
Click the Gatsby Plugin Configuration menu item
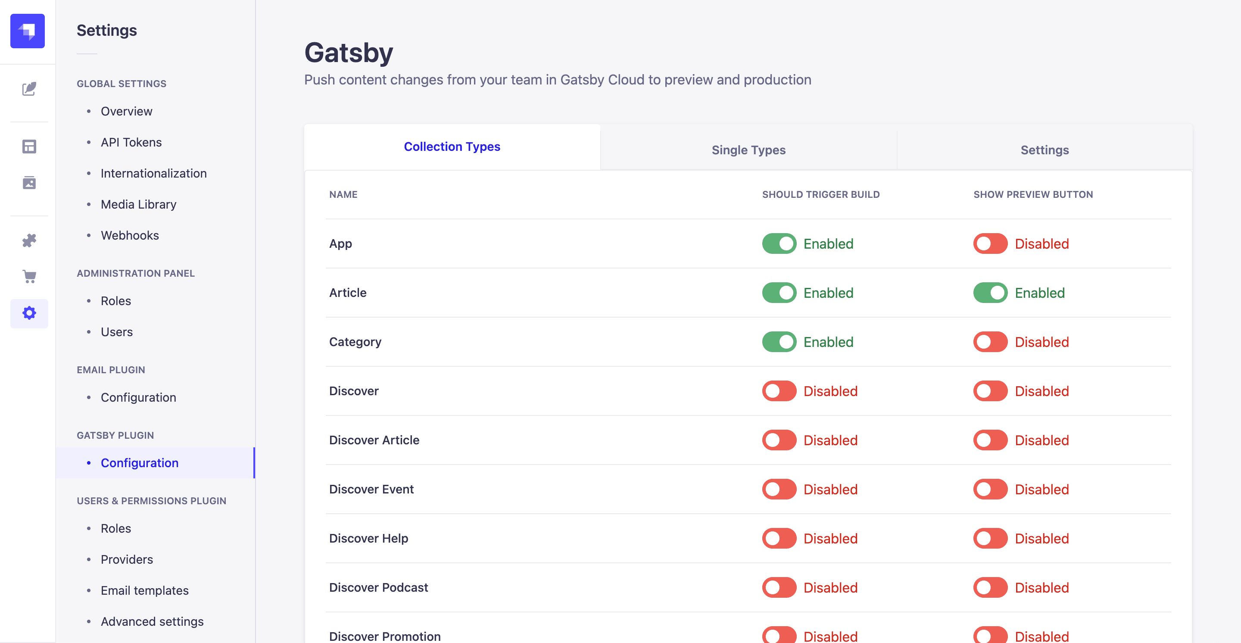point(138,462)
